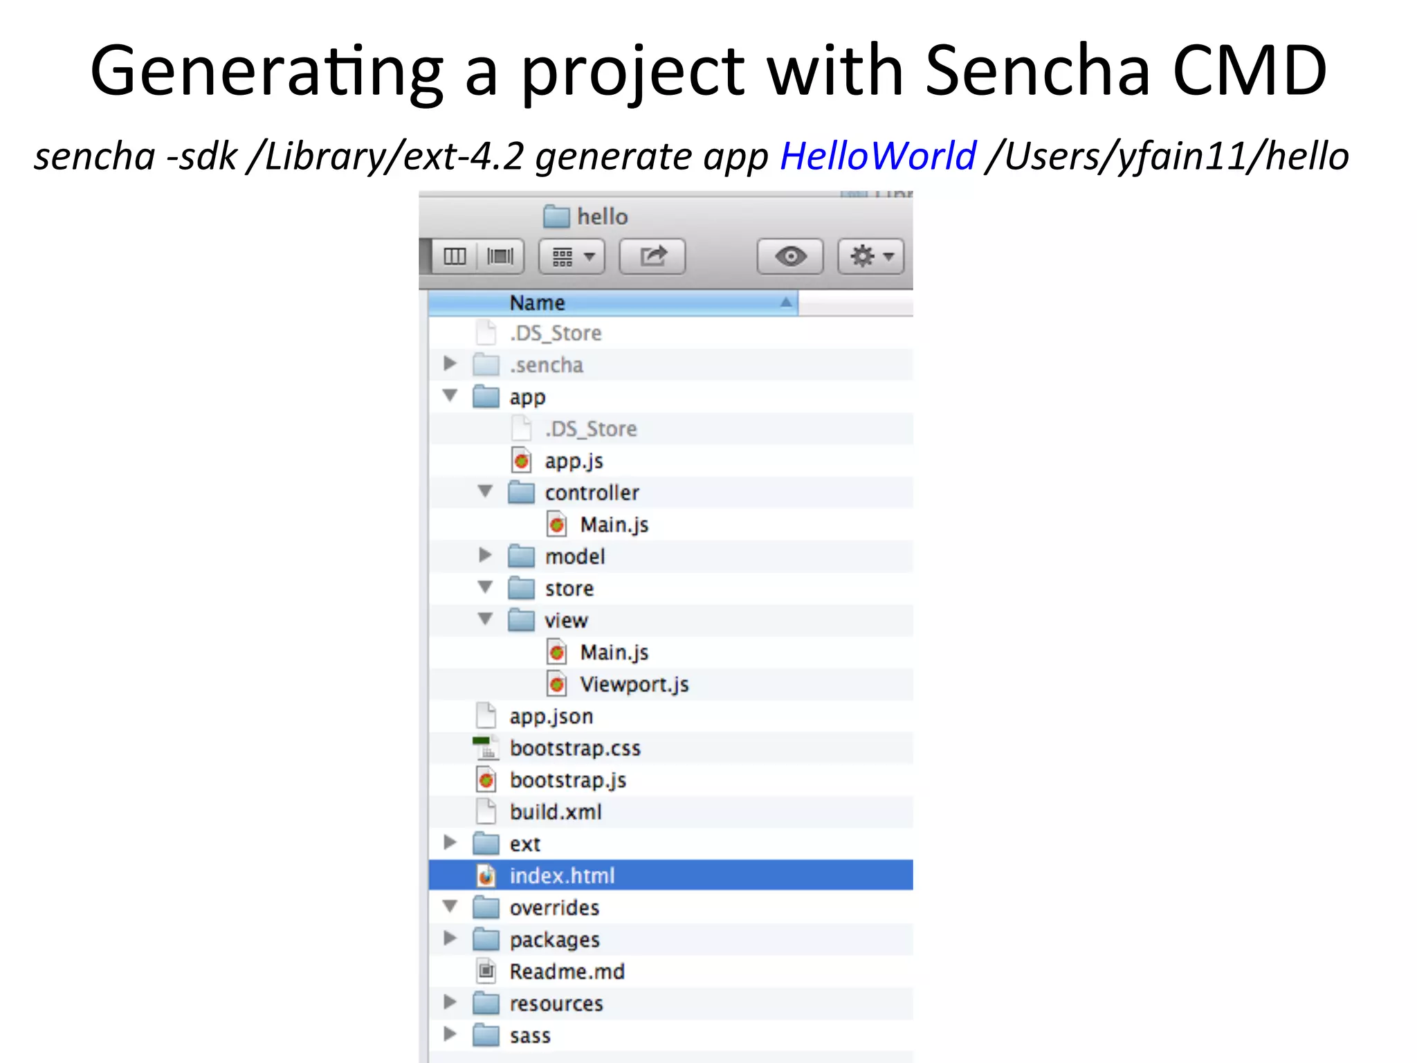This screenshot has width=1417, height=1063.
Task: Click HelloWorld blue text in command
Action: 877,156
